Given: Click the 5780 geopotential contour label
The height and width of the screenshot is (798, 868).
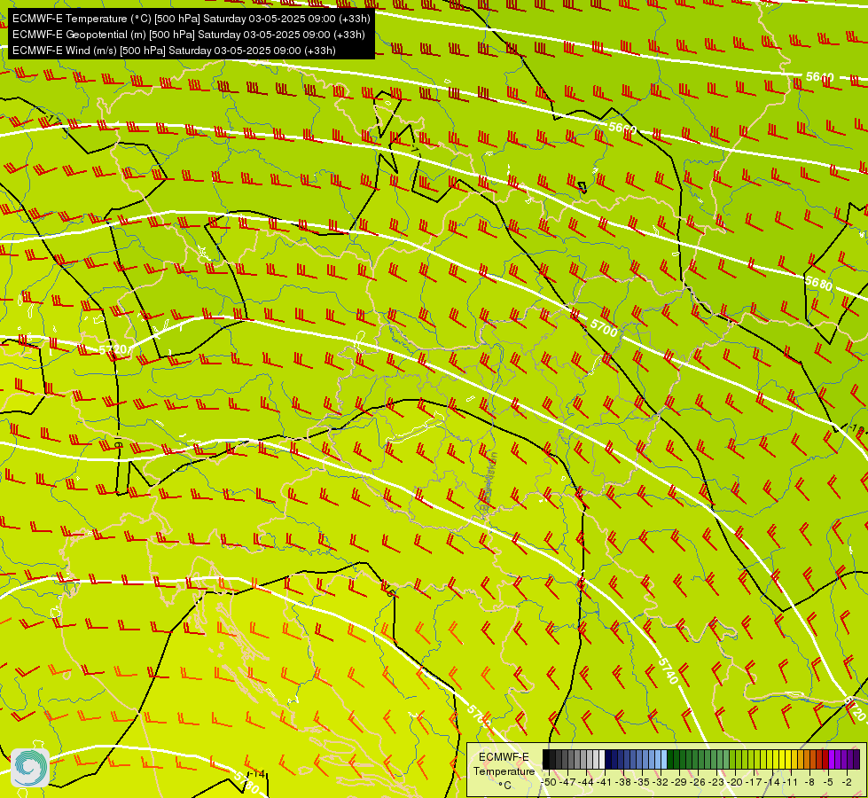Looking at the screenshot, I should (x=246, y=783).
